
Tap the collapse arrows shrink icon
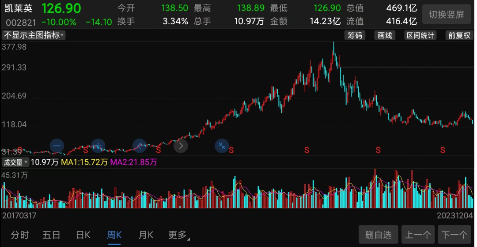click(222, 146)
